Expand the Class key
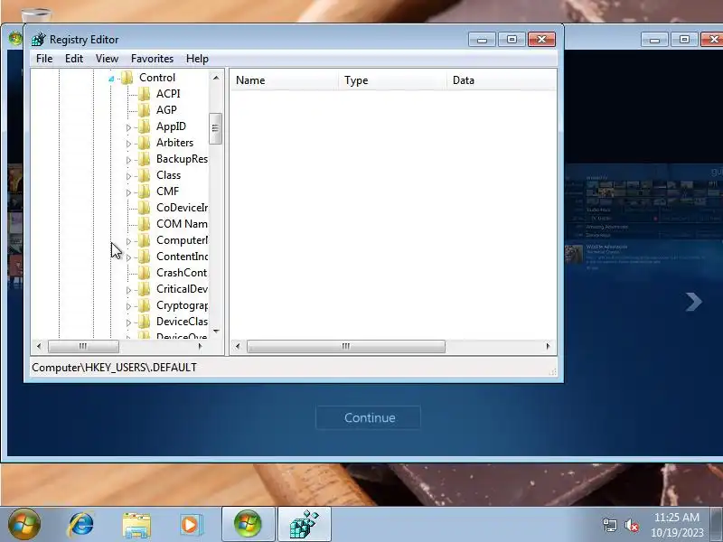The image size is (723, 542). [128, 176]
